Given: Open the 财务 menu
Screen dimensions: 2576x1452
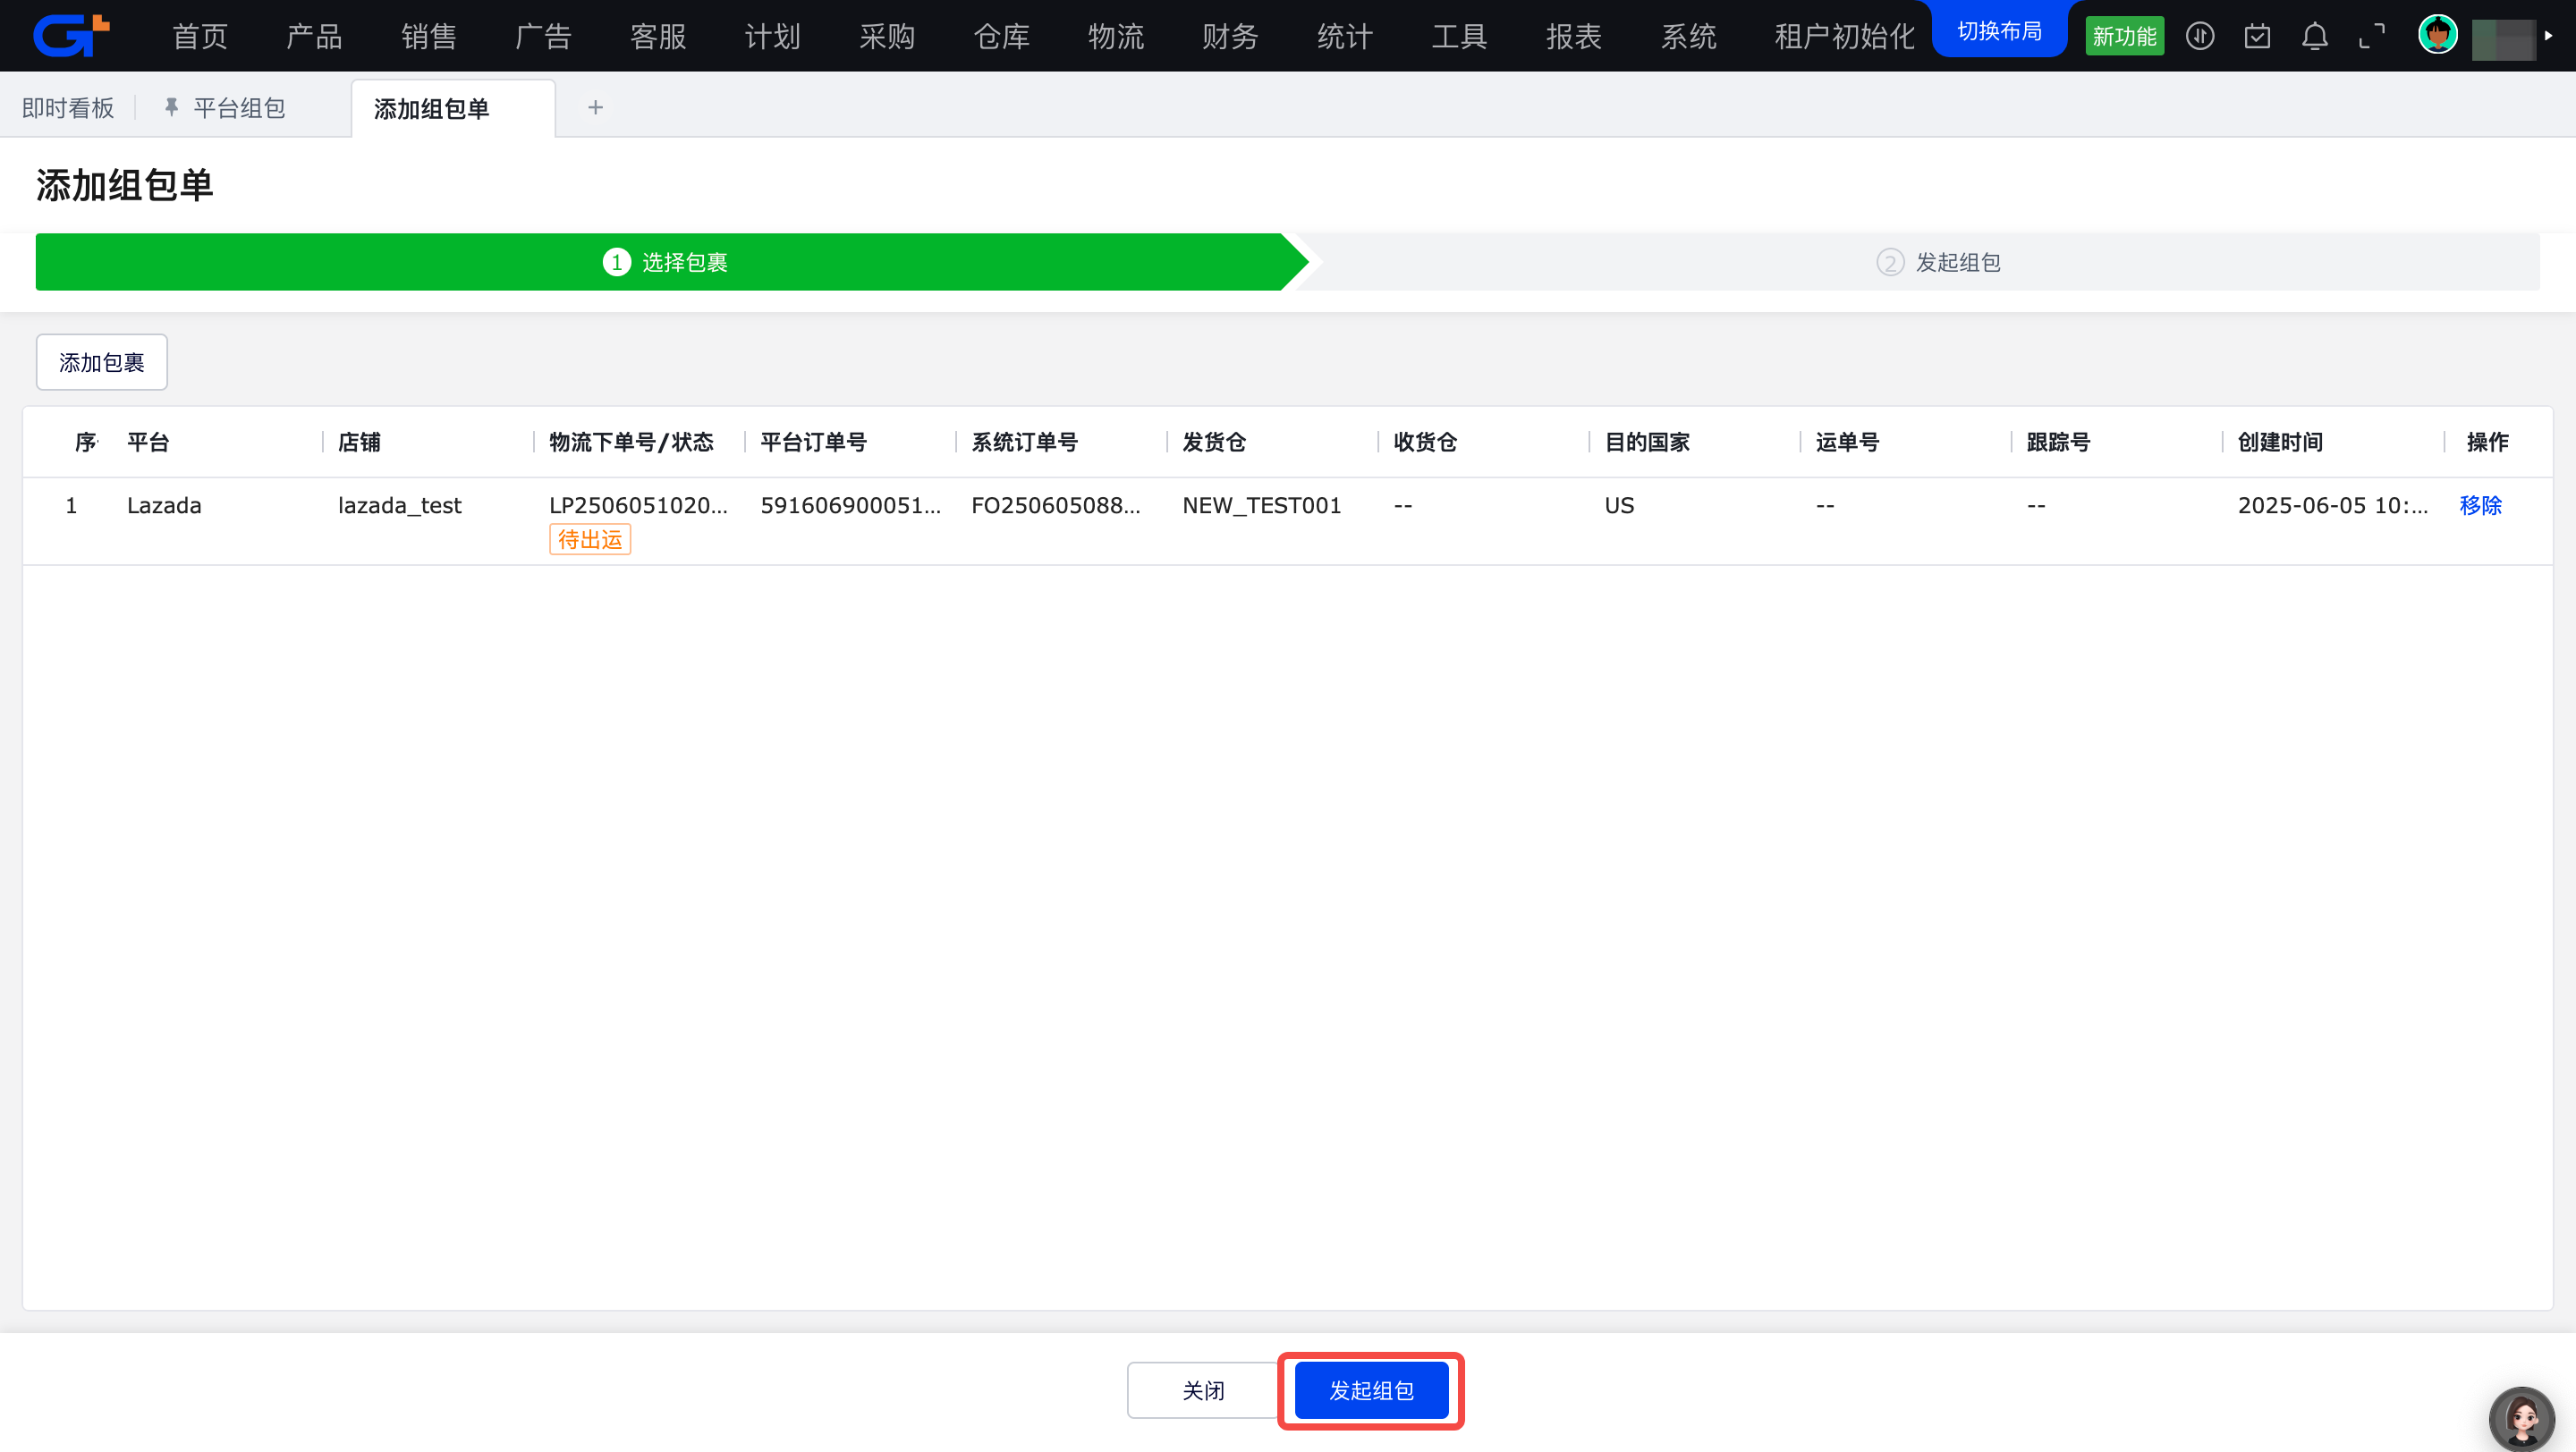Looking at the screenshot, I should 1230,36.
